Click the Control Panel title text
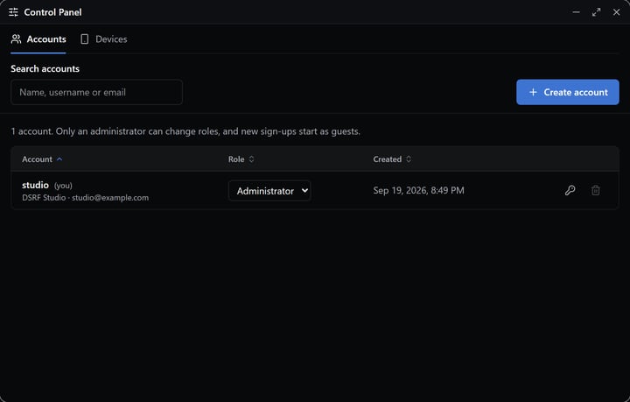The height and width of the screenshot is (402, 630). [52, 12]
